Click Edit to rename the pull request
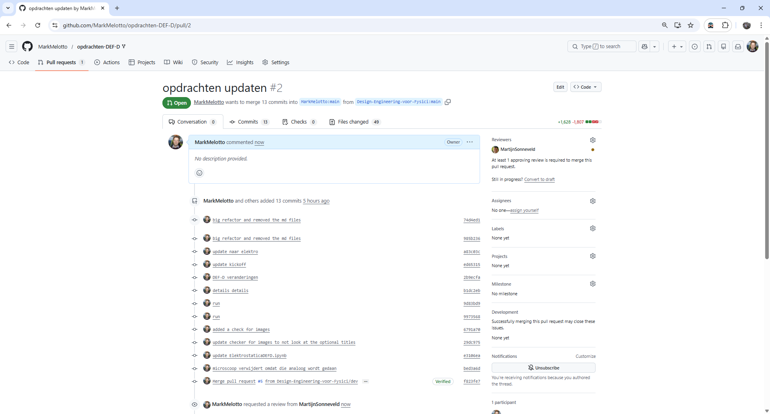770x414 pixels. 560,87
